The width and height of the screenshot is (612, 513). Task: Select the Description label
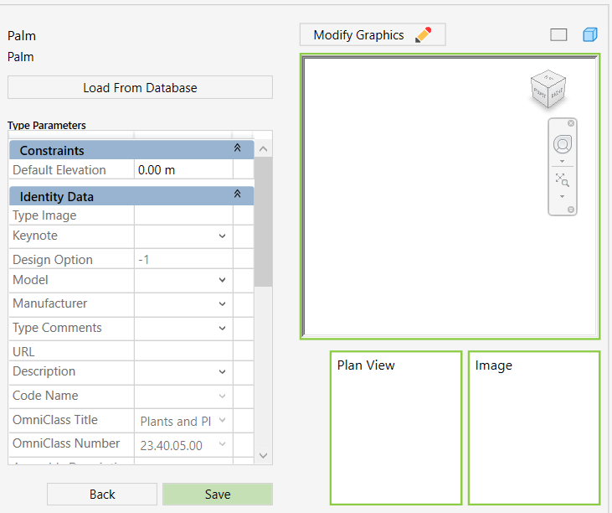click(x=44, y=371)
